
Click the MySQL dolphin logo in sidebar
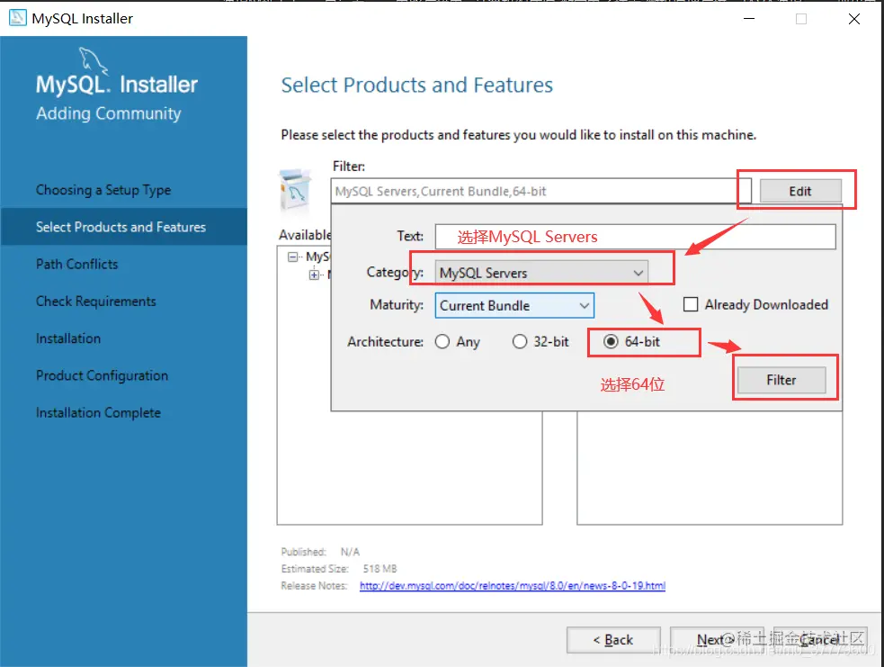[93, 60]
